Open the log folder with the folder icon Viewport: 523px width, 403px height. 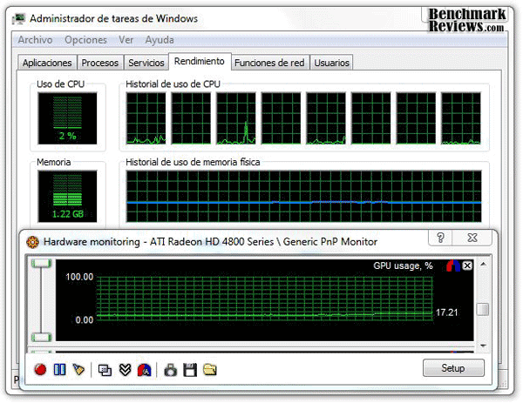point(210,370)
